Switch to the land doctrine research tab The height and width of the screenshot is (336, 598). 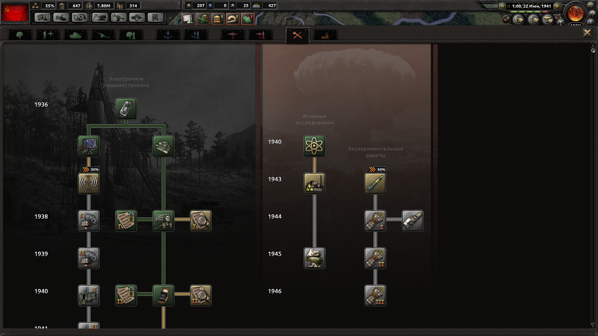coord(131,35)
